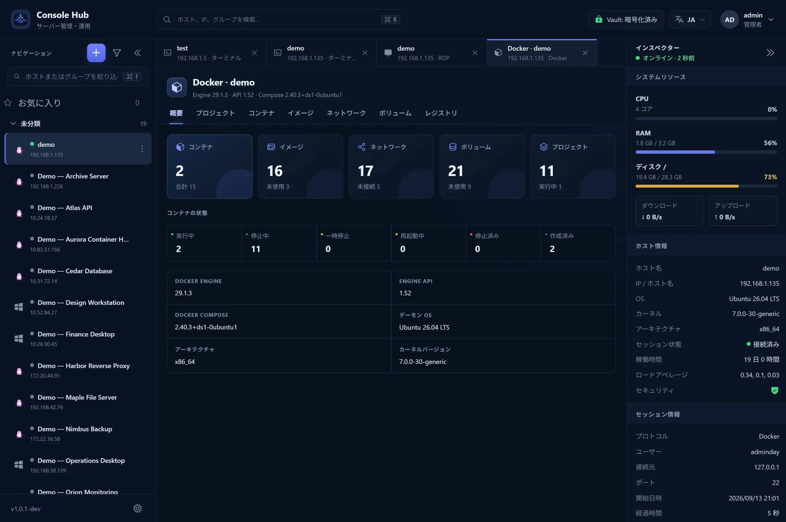This screenshot has height=522, width=786.
Task: Open the ネットワーク tab
Action: 346,113
